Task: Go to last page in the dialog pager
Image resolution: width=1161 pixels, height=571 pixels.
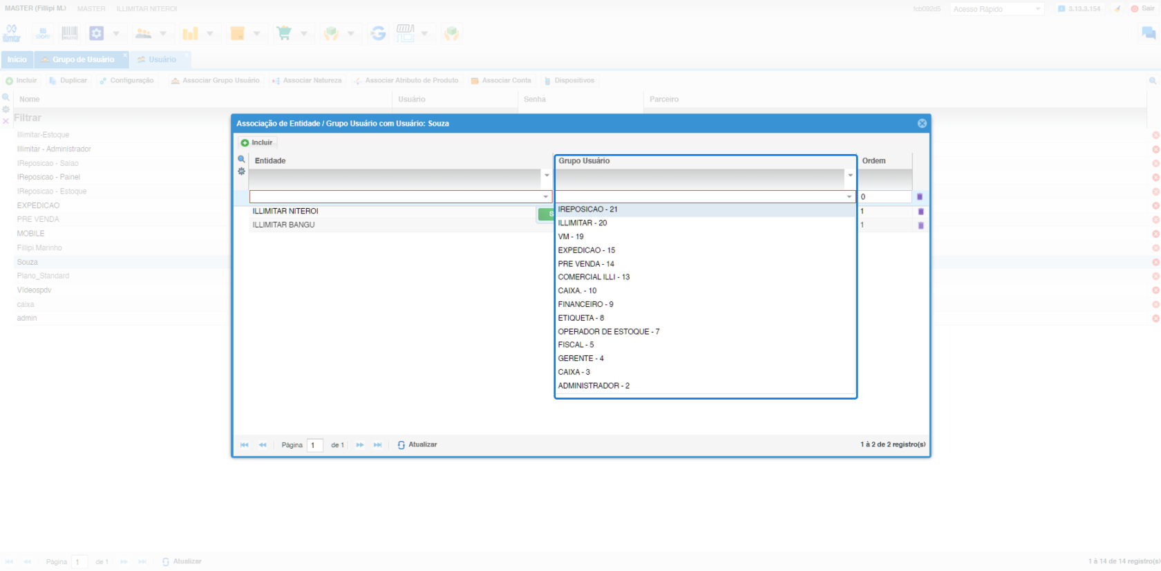Action: point(378,445)
